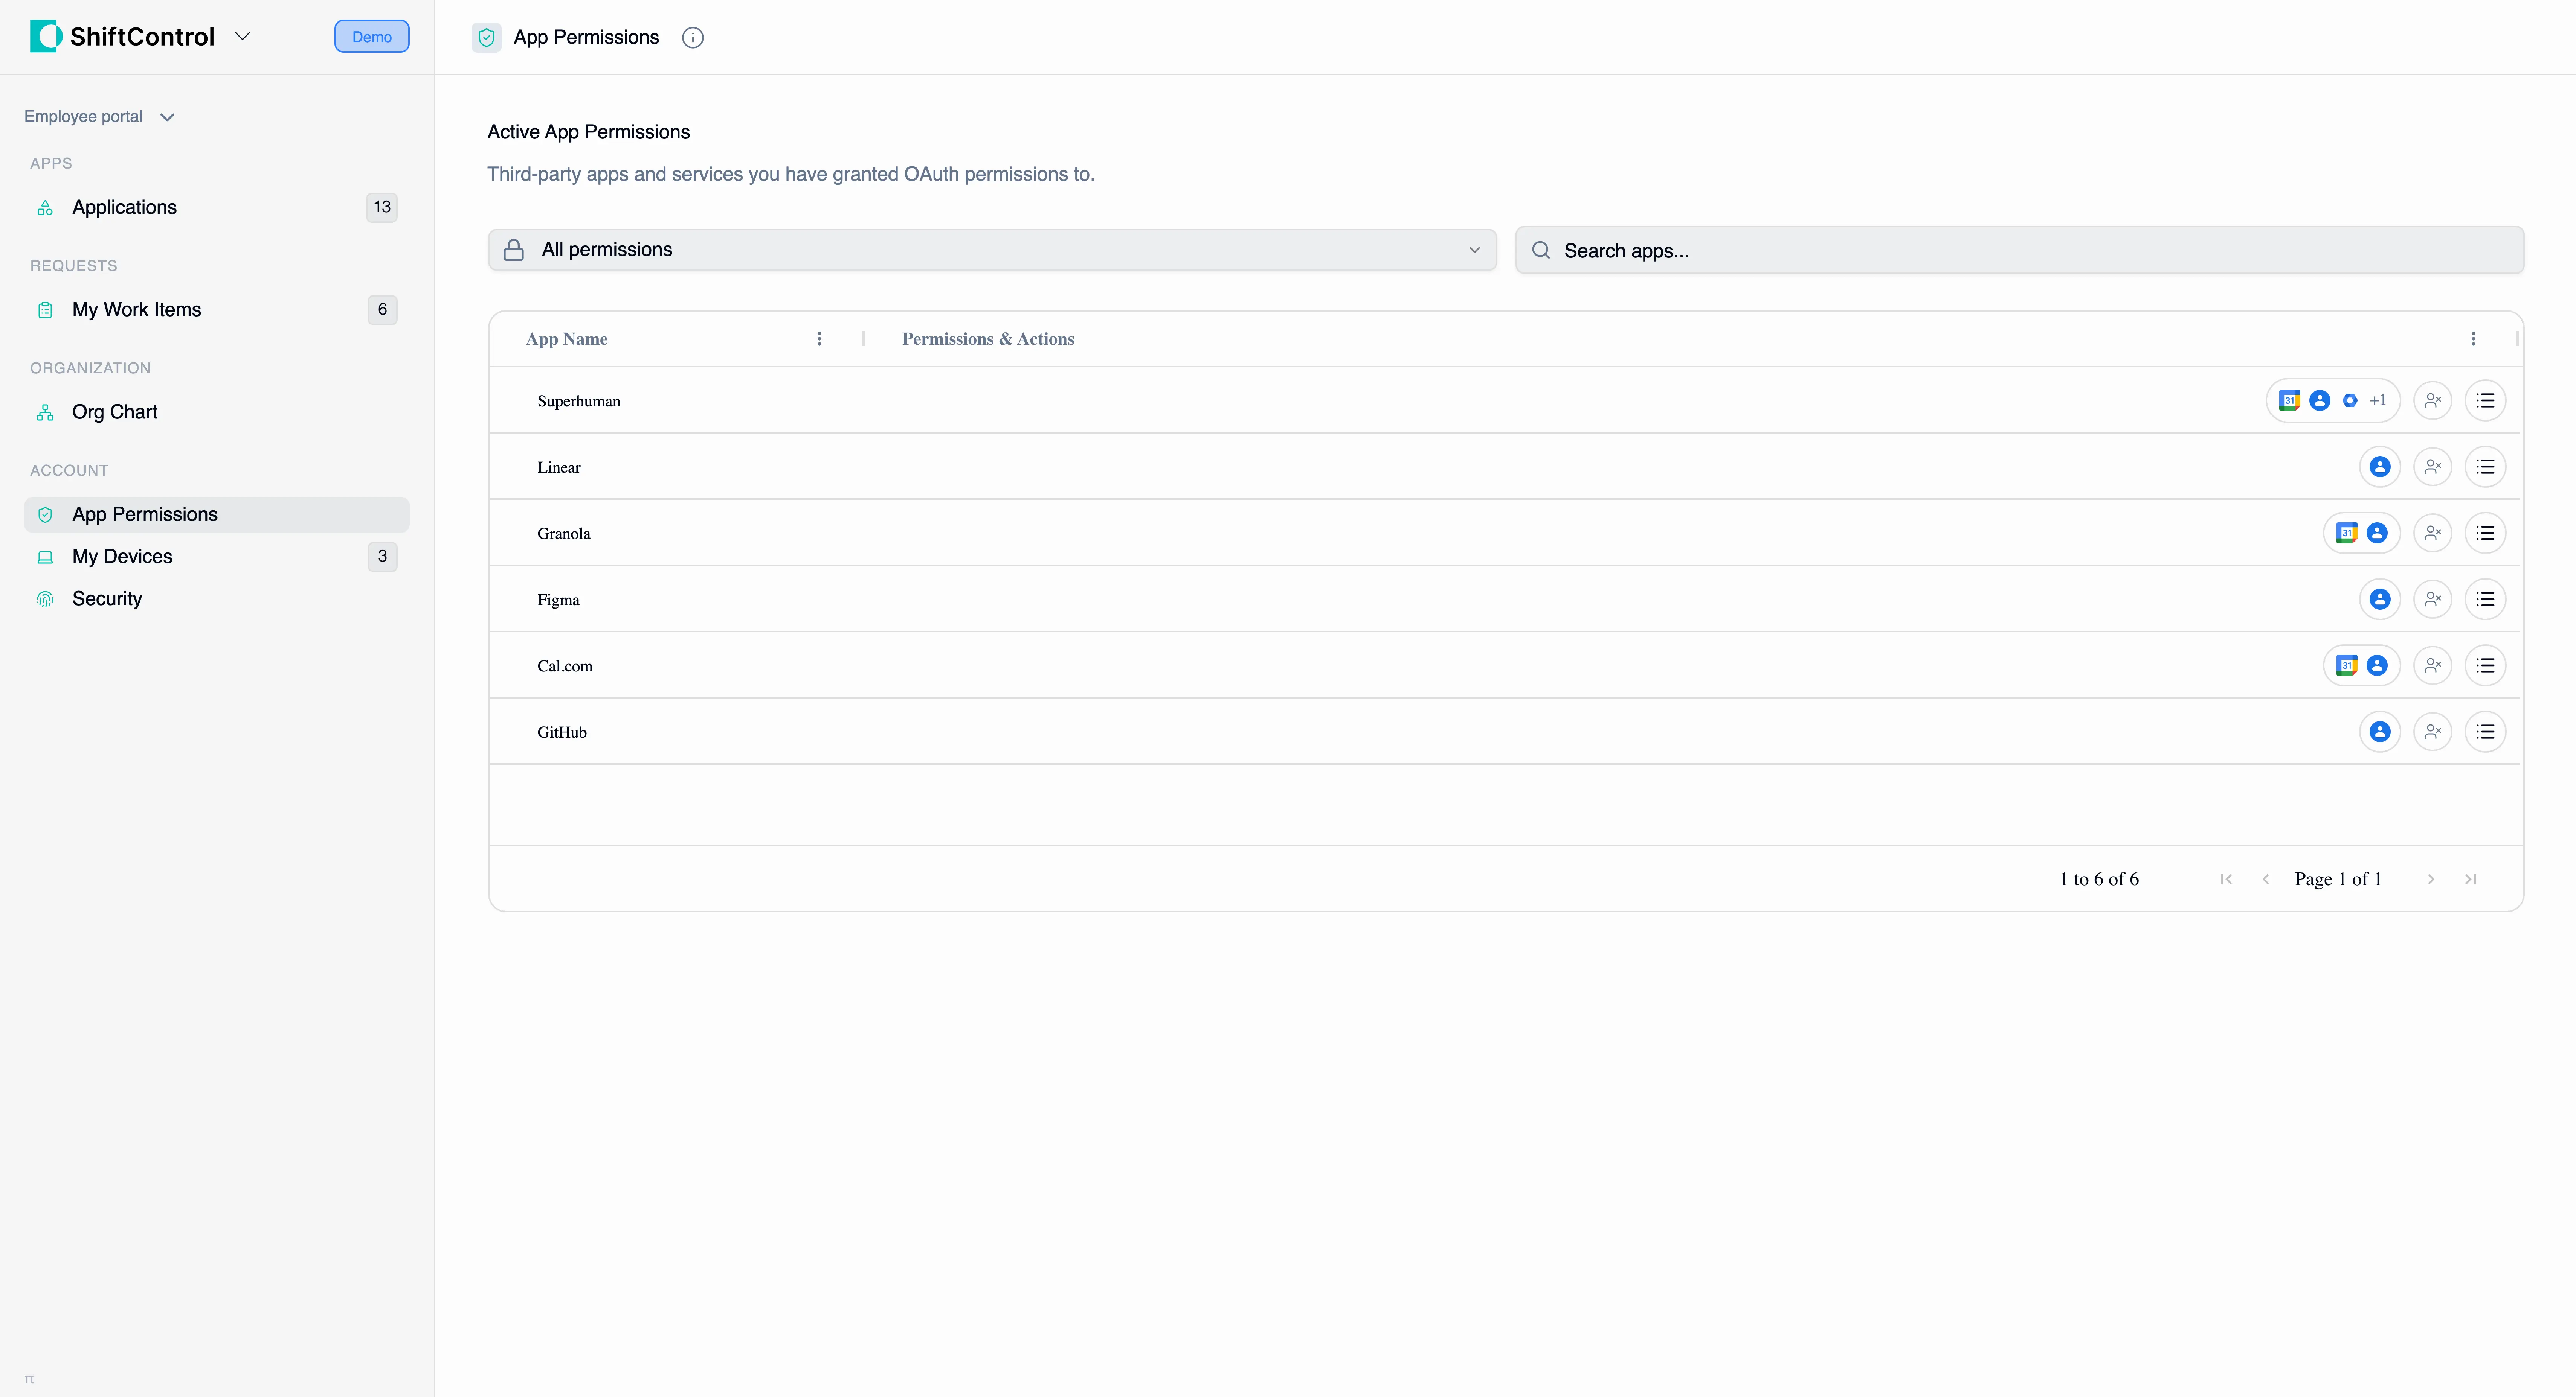This screenshot has width=2576, height=1397.
Task: Jump to the last page
Action: click(2471, 880)
